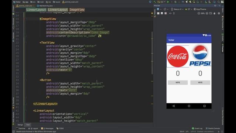236x133 pixels.
Task: Open the API 27 version dropdown
Action: (x=188, y=9)
